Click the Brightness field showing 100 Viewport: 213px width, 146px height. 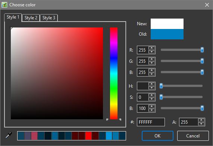142,108
